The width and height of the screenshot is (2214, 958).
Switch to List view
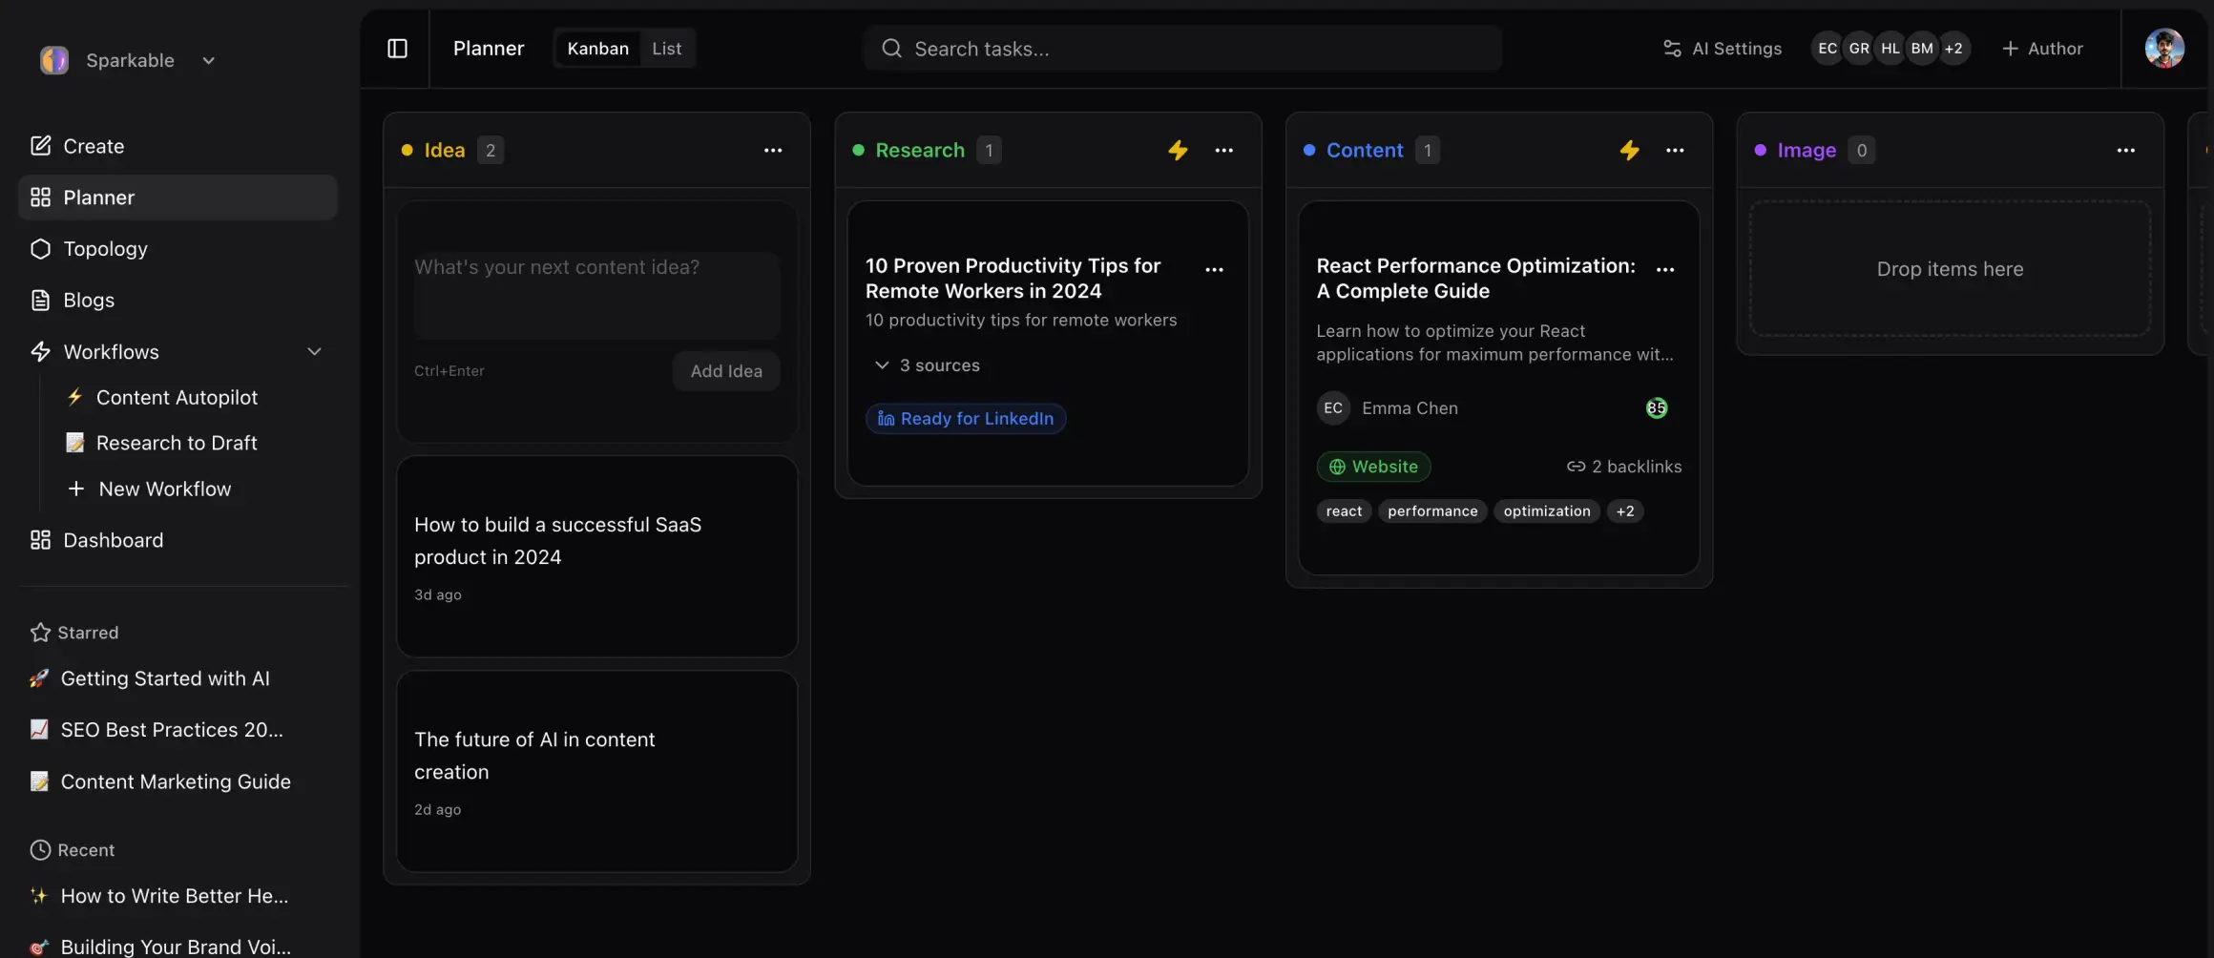pos(666,49)
